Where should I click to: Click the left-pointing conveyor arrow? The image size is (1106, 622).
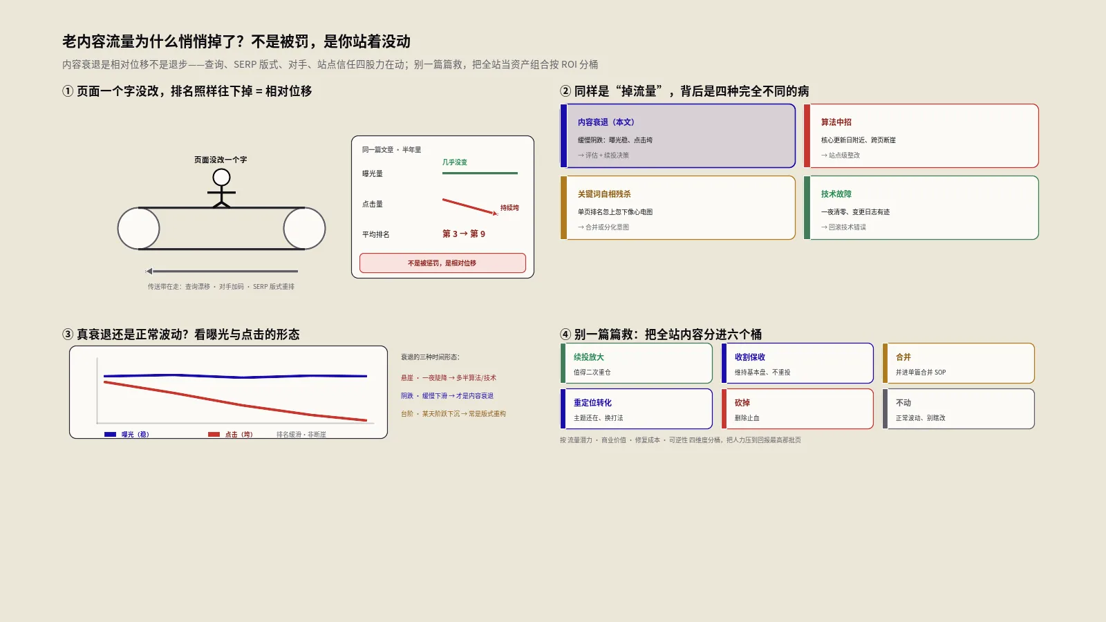click(222, 272)
